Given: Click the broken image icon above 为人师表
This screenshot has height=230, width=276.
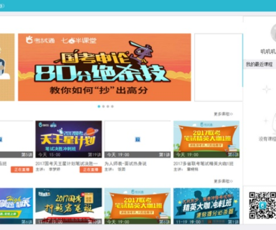Looking at the screenshot, I should pyautogui.click(x=138, y=139).
